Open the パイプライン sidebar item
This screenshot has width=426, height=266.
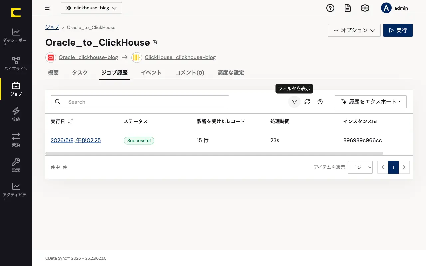16,64
